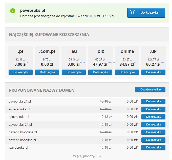
Task: Click the green availability checkmark icon
Action: tap(12, 11)
